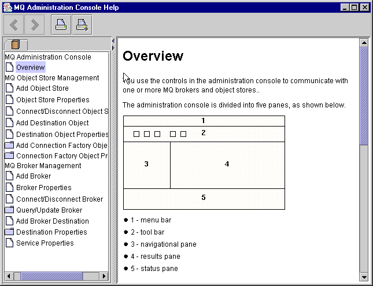Screen dimensions: 373x286
Task: Click '3 - navigational pane' list item
Action: tap(164, 244)
